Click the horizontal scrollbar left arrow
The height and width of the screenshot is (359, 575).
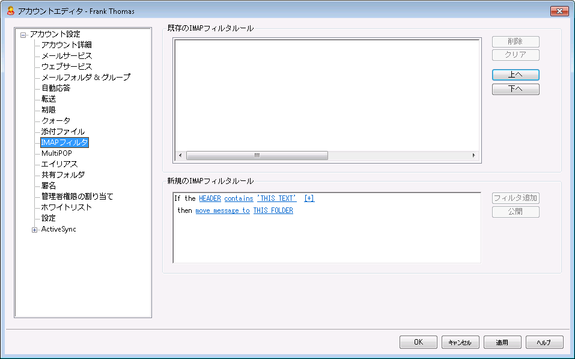tap(180, 155)
